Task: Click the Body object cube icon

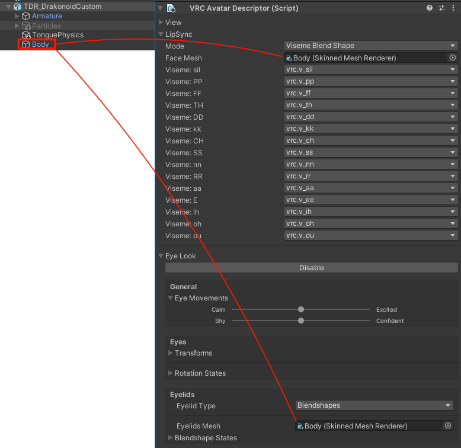Action: (26, 44)
